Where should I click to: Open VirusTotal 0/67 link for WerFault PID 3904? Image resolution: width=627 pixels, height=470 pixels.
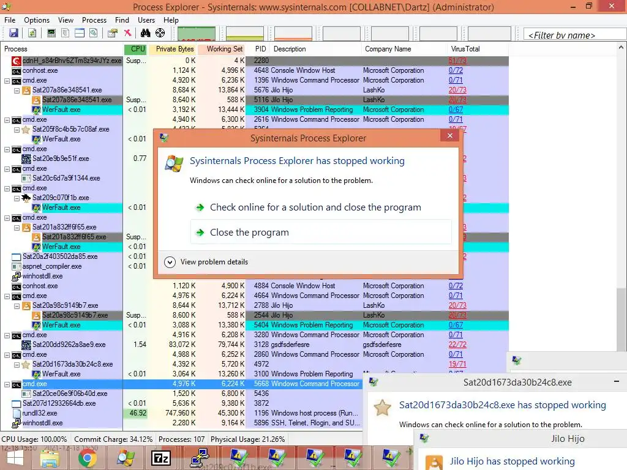click(x=456, y=110)
